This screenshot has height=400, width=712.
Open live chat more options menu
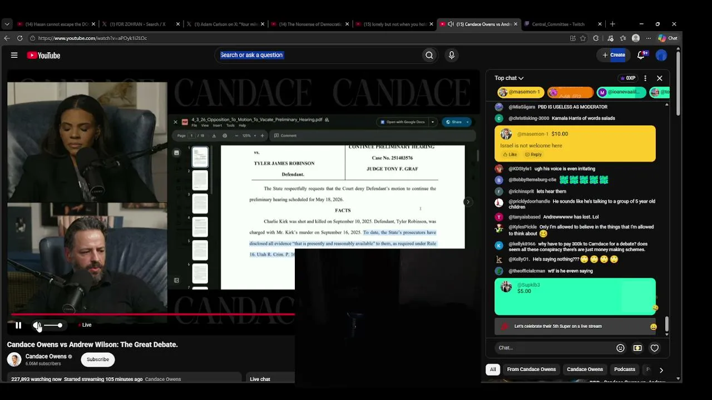point(645,78)
